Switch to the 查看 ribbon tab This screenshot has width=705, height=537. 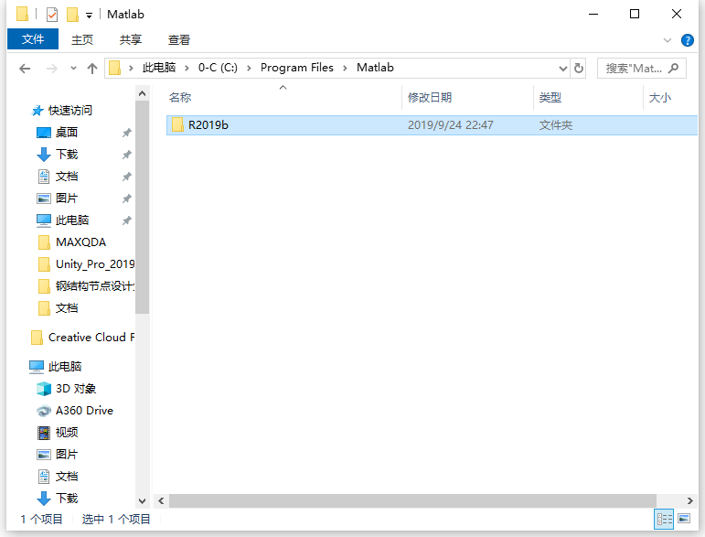click(179, 39)
